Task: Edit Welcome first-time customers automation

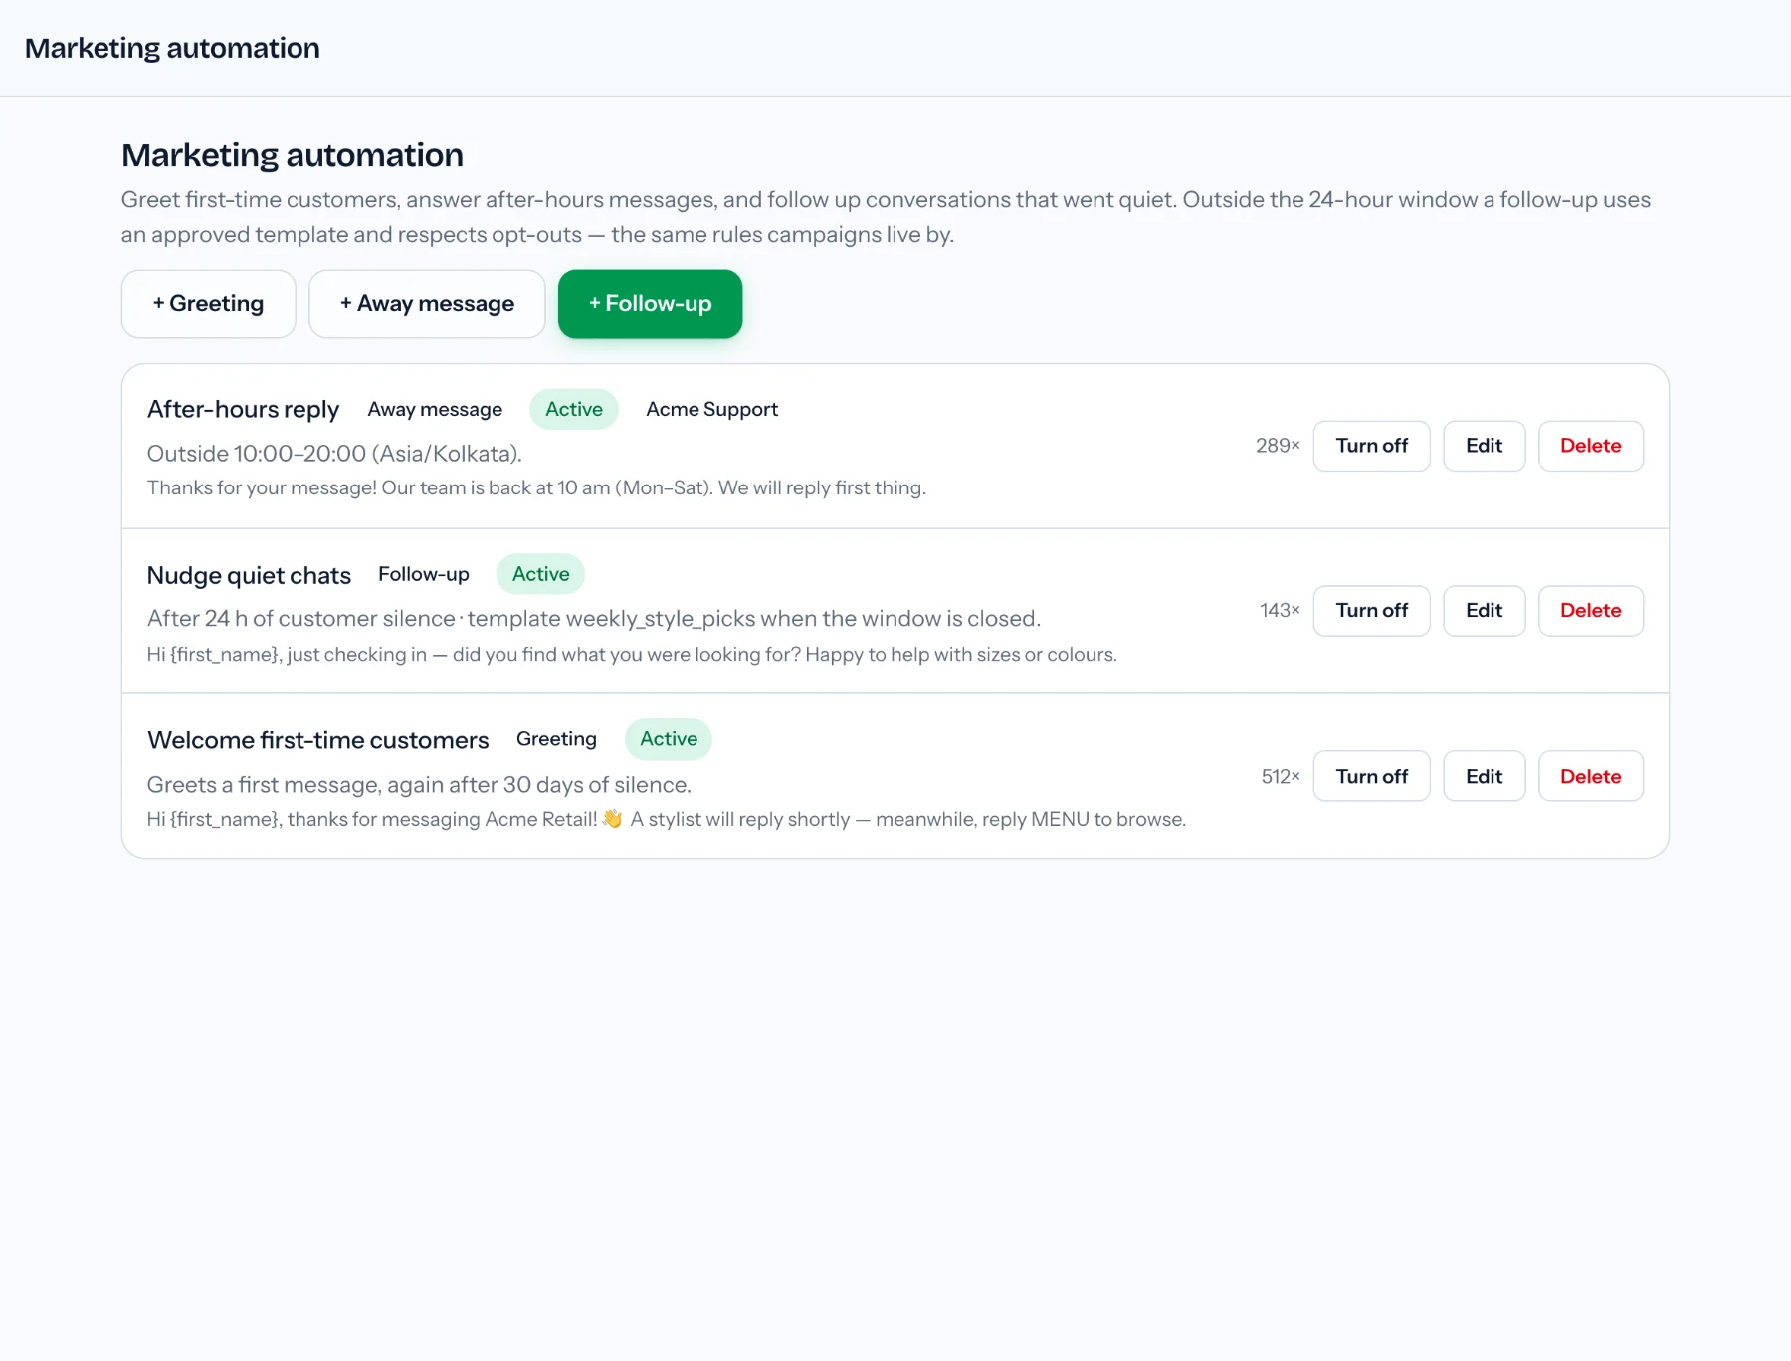Action: tap(1484, 776)
